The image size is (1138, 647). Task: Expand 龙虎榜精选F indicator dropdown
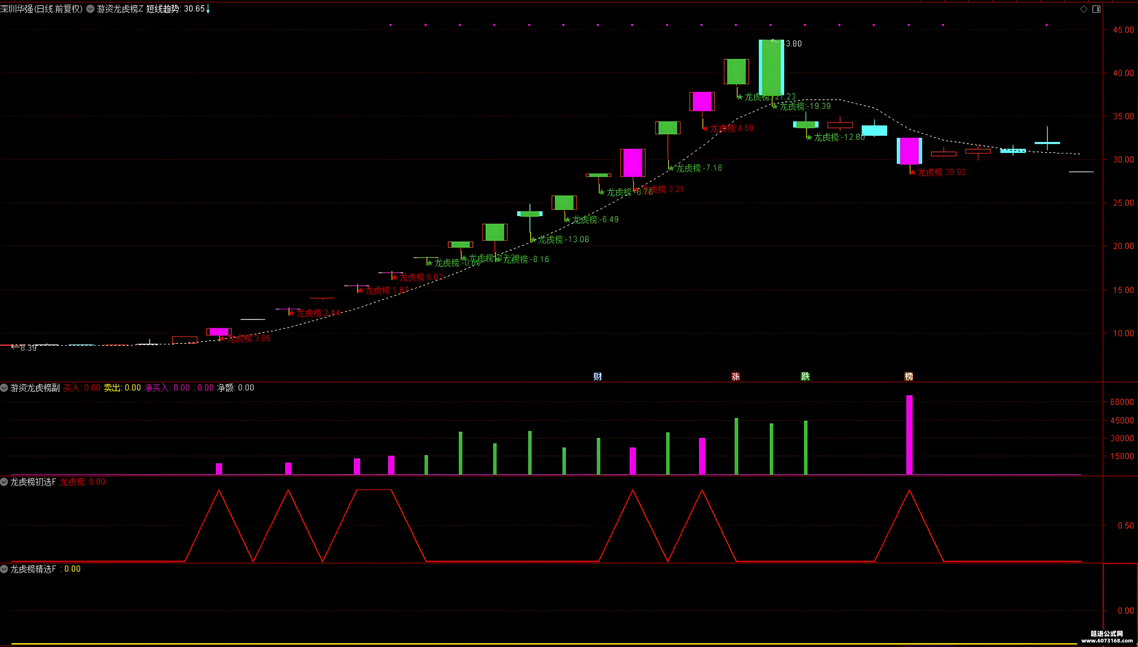(x=4, y=569)
